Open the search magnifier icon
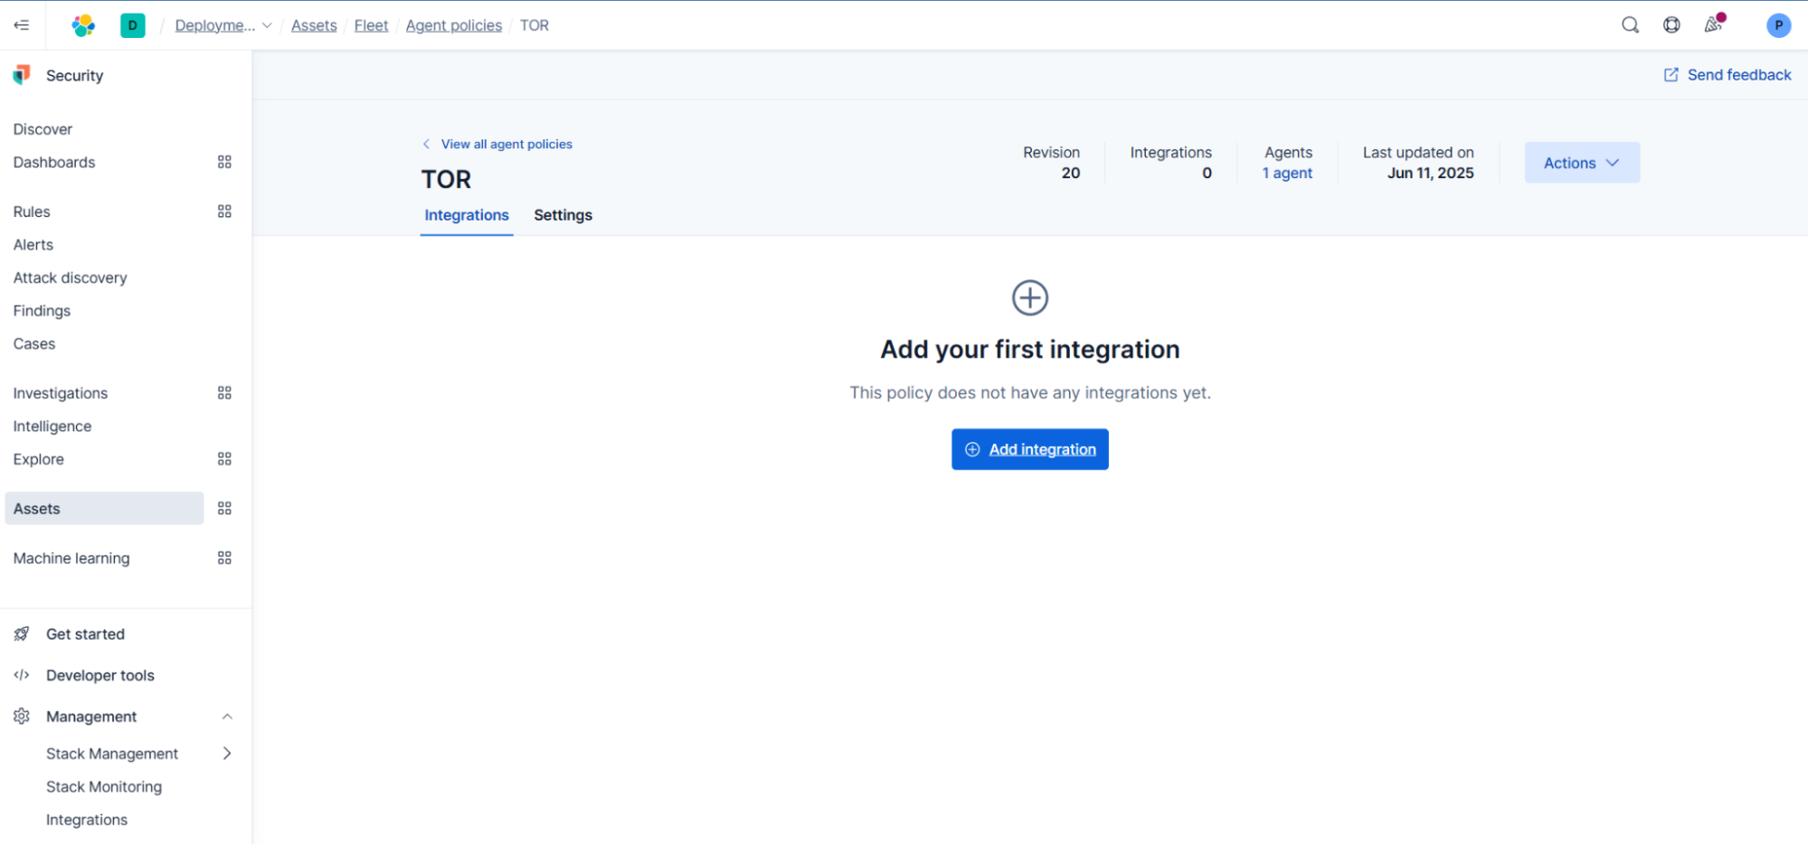Image resolution: width=1808 pixels, height=845 pixels. click(x=1630, y=25)
